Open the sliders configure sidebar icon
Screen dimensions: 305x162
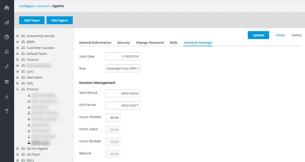click(x=7, y=52)
